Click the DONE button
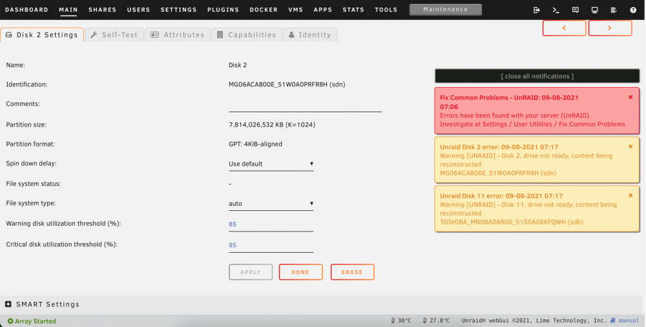 (300, 272)
